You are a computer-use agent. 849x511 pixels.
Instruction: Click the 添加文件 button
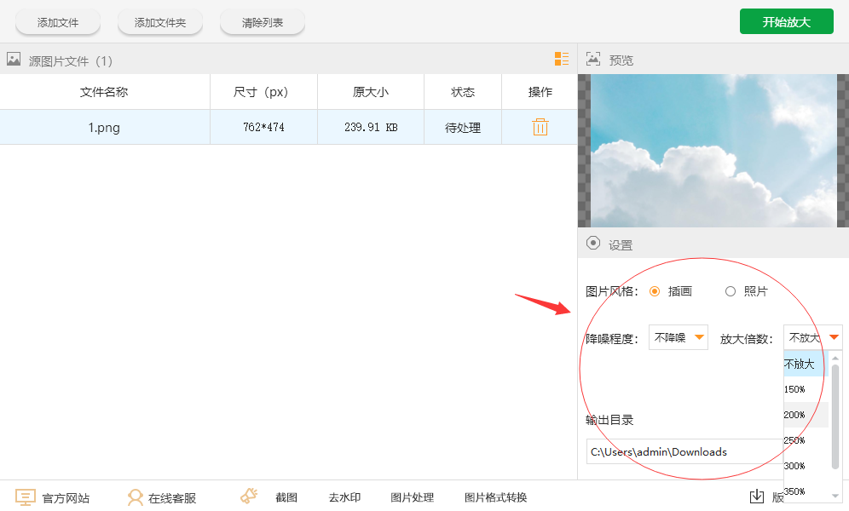58,23
